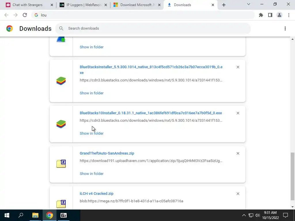The width and height of the screenshot is (295, 221).
Task: Open the volume tray icon
Action: [258, 215]
